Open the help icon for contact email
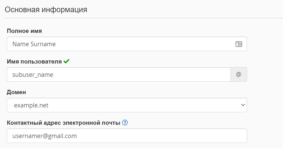This screenshot has width=283, height=148. (x=125, y=123)
